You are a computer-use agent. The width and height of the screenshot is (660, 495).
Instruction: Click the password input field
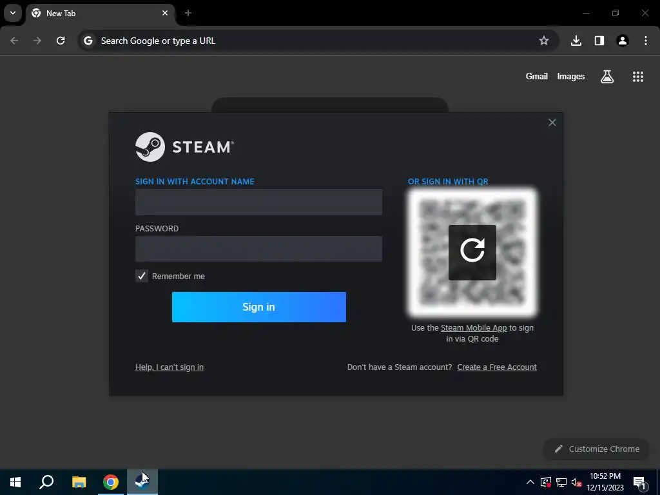pos(258,249)
